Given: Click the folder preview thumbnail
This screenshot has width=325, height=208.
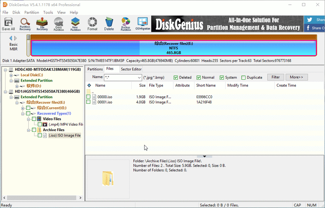Looking at the screenshot, I should coord(108,179).
